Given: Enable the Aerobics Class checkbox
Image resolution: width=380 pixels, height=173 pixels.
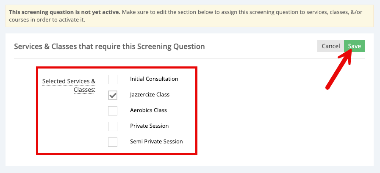Looking at the screenshot, I should pos(113,111).
